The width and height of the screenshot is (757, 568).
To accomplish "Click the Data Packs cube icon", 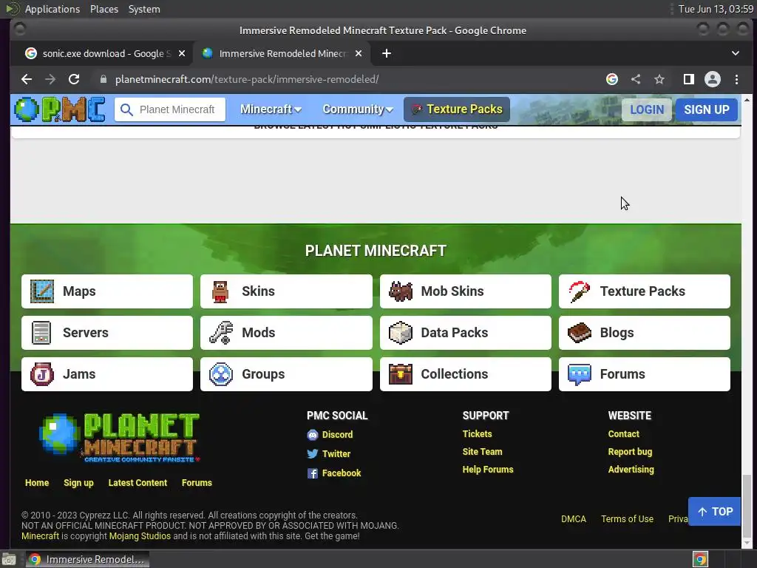I will pyautogui.click(x=401, y=333).
